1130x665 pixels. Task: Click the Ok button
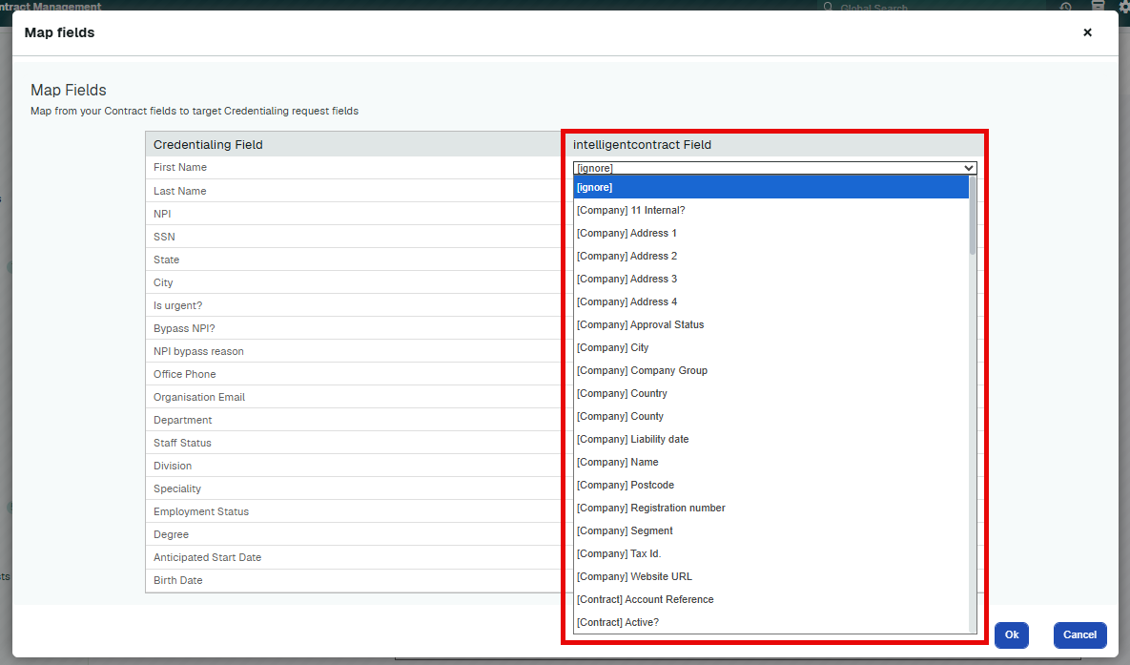click(x=1012, y=634)
